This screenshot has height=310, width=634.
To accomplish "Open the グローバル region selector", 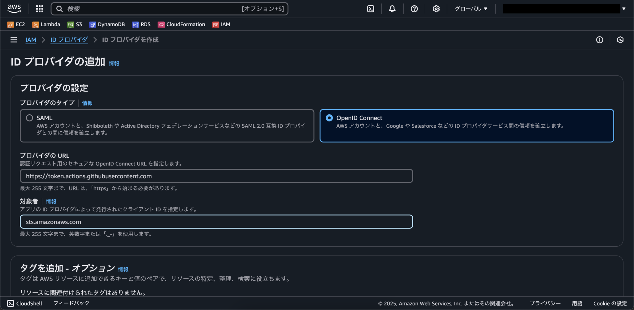I will click(471, 9).
